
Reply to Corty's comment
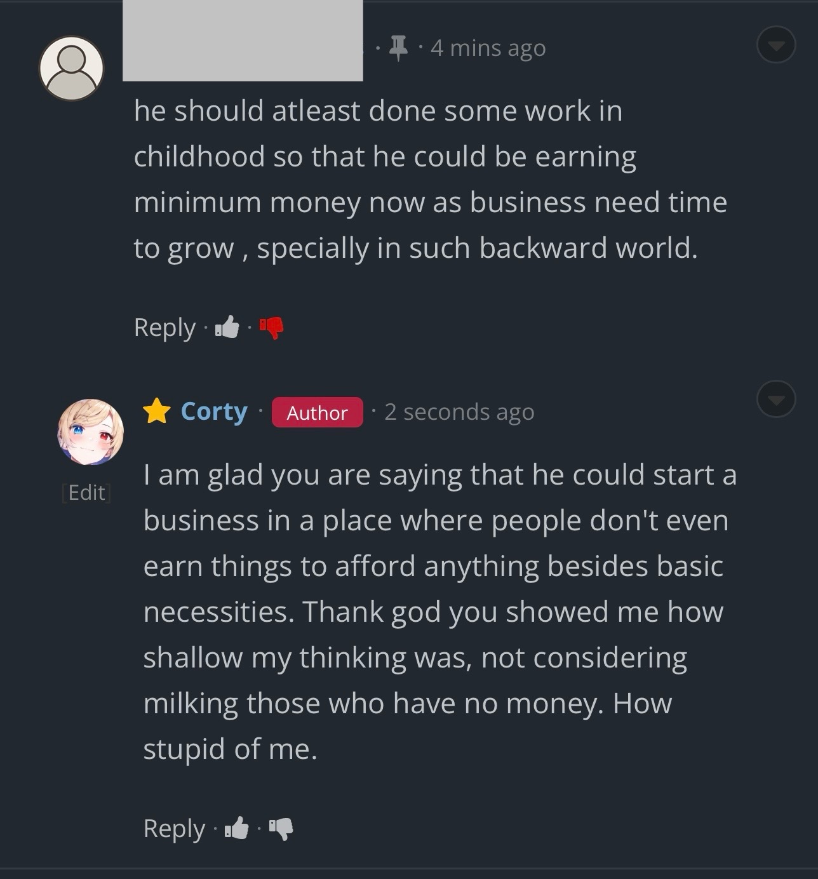click(174, 828)
